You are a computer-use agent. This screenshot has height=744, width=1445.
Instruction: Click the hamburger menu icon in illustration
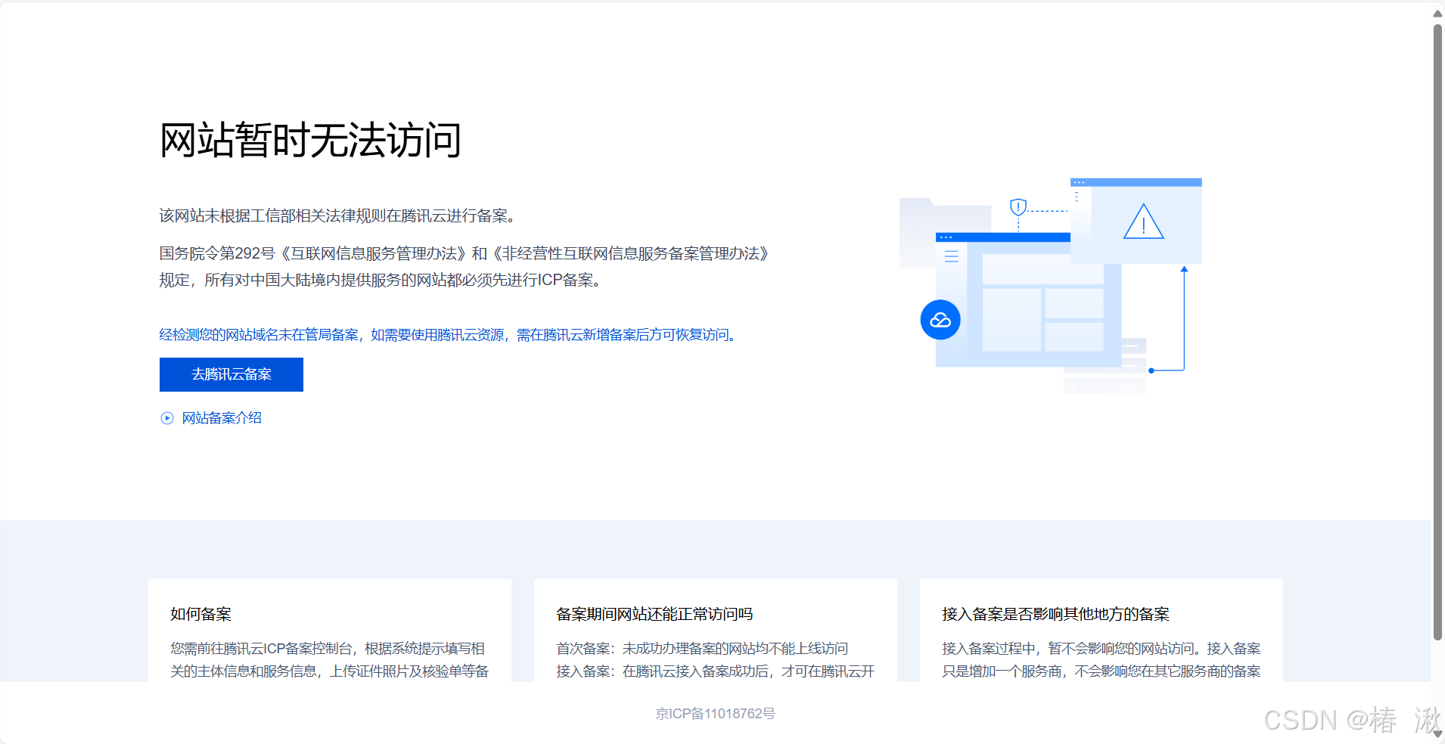click(951, 256)
